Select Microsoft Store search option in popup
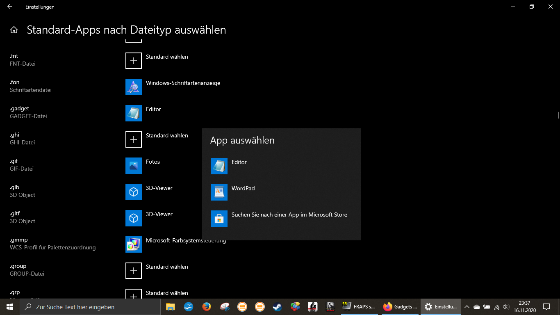The width and height of the screenshot is (560, 315). [281, 219]
